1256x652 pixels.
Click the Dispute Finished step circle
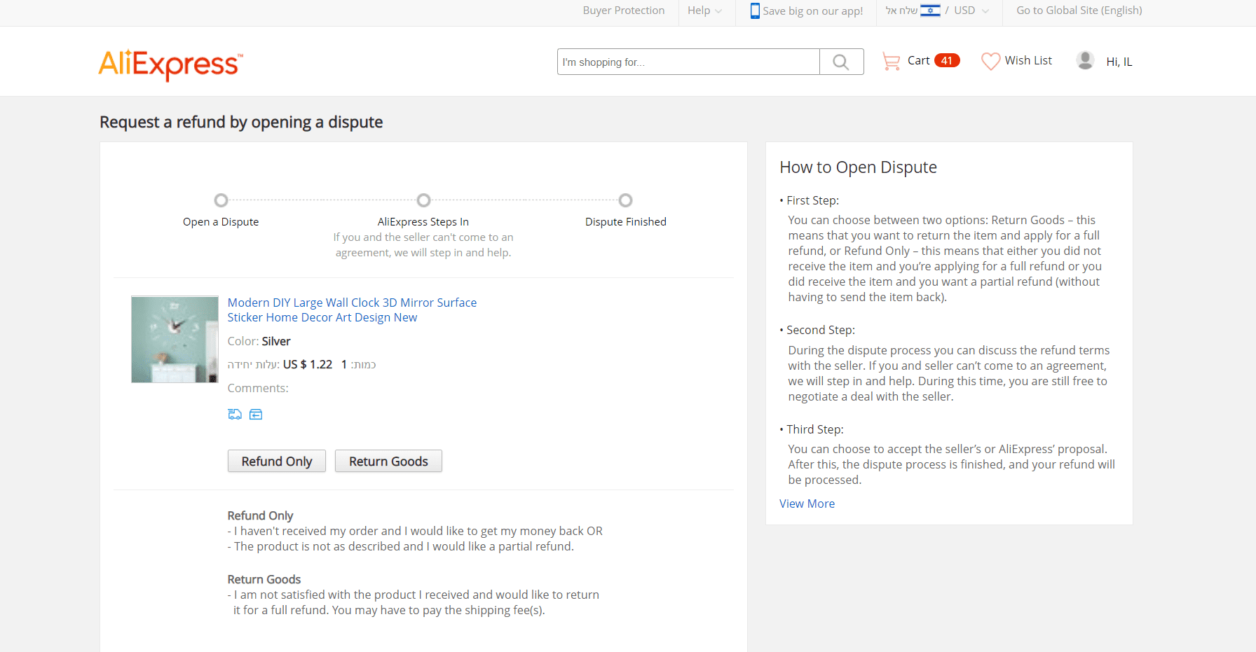(626, 200)
